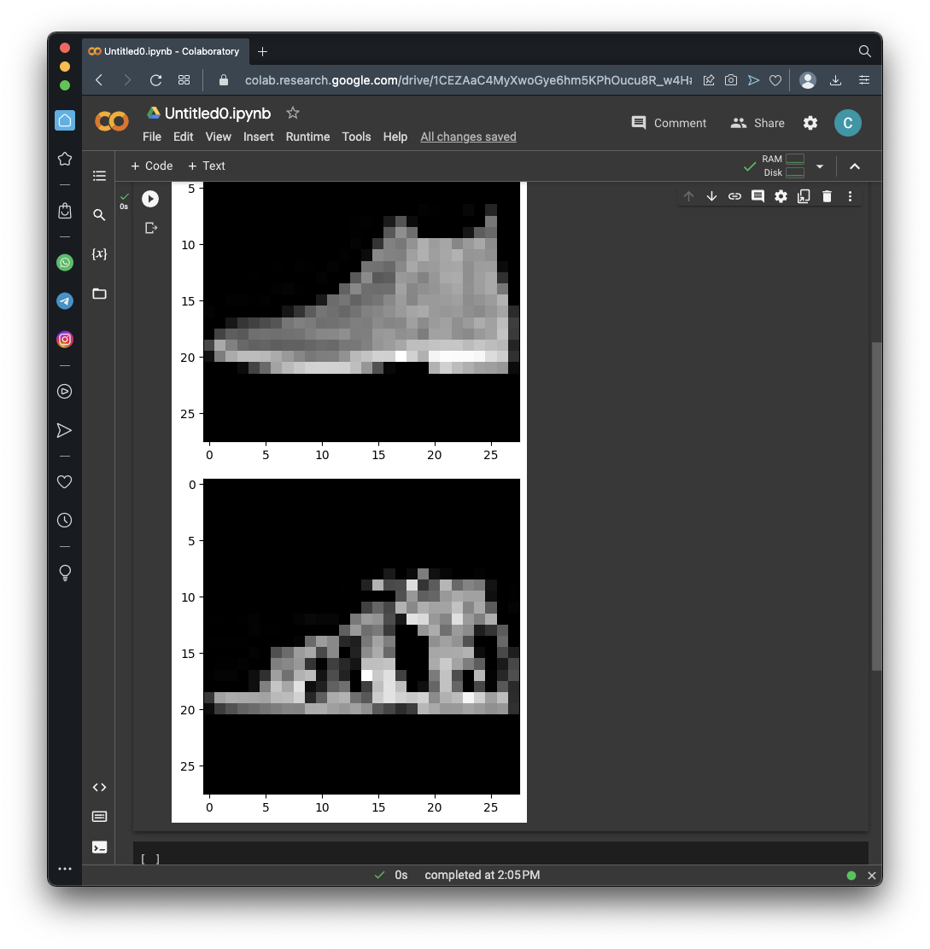930x949 pixels.
Task: Open the Insert menu
Action: pos(258,137)
